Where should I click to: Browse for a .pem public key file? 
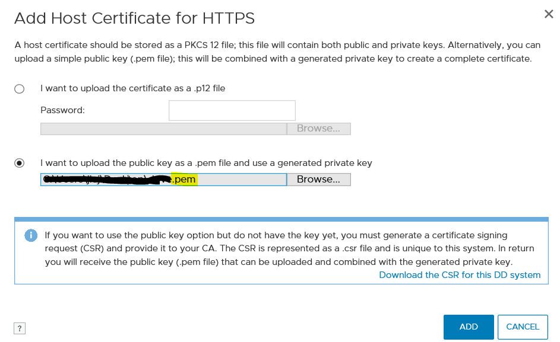click(318, 179)
